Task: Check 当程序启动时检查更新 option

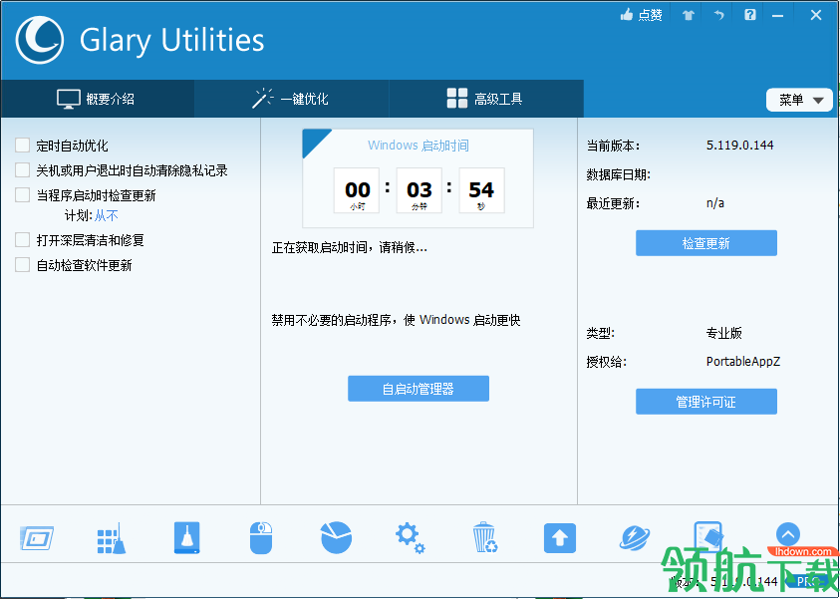Action: [23, 195]
